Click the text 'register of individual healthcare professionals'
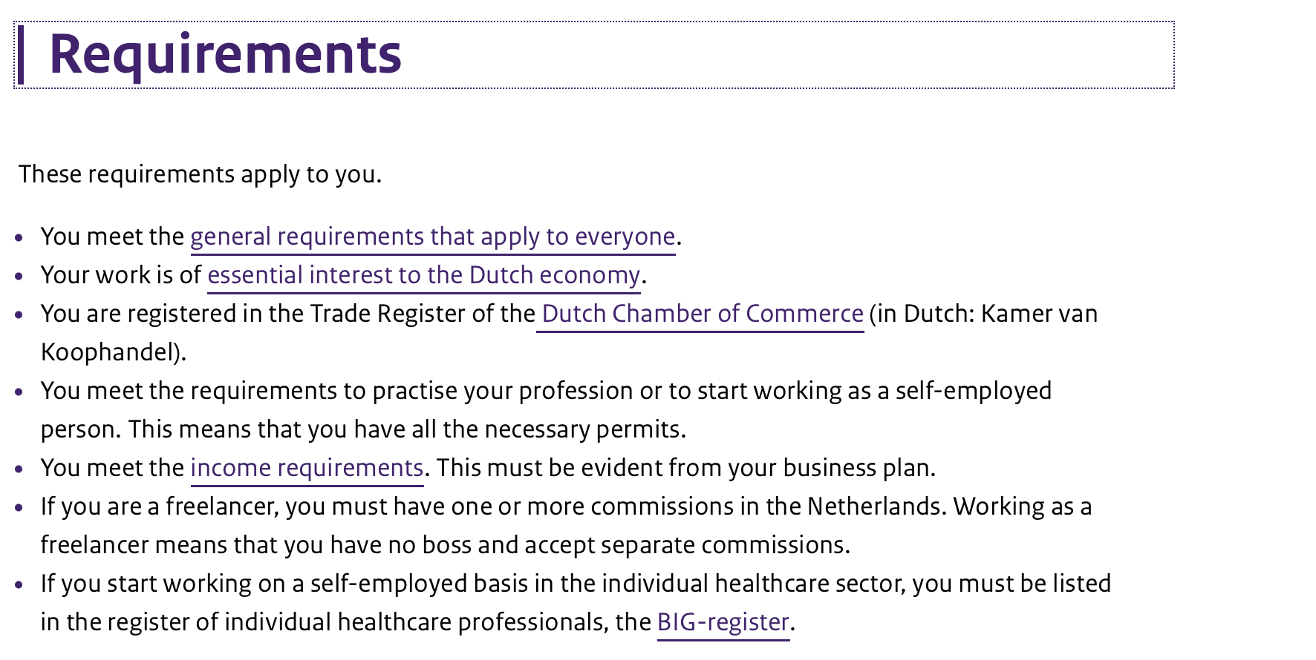1316x660 pixels. pos(358,621)
